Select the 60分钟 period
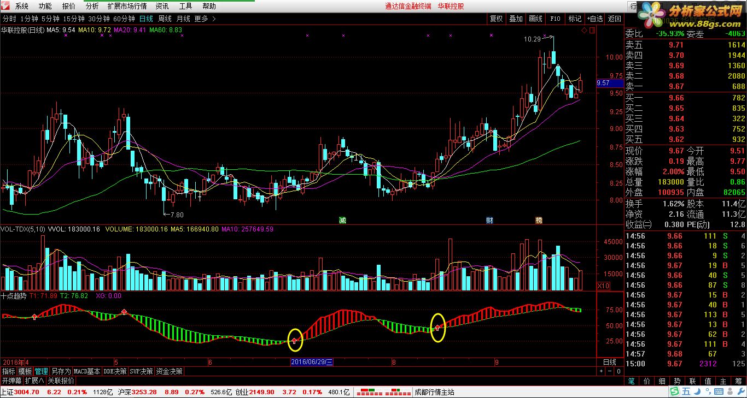Screen dimensions: 747x398 [x=124, y=19]
